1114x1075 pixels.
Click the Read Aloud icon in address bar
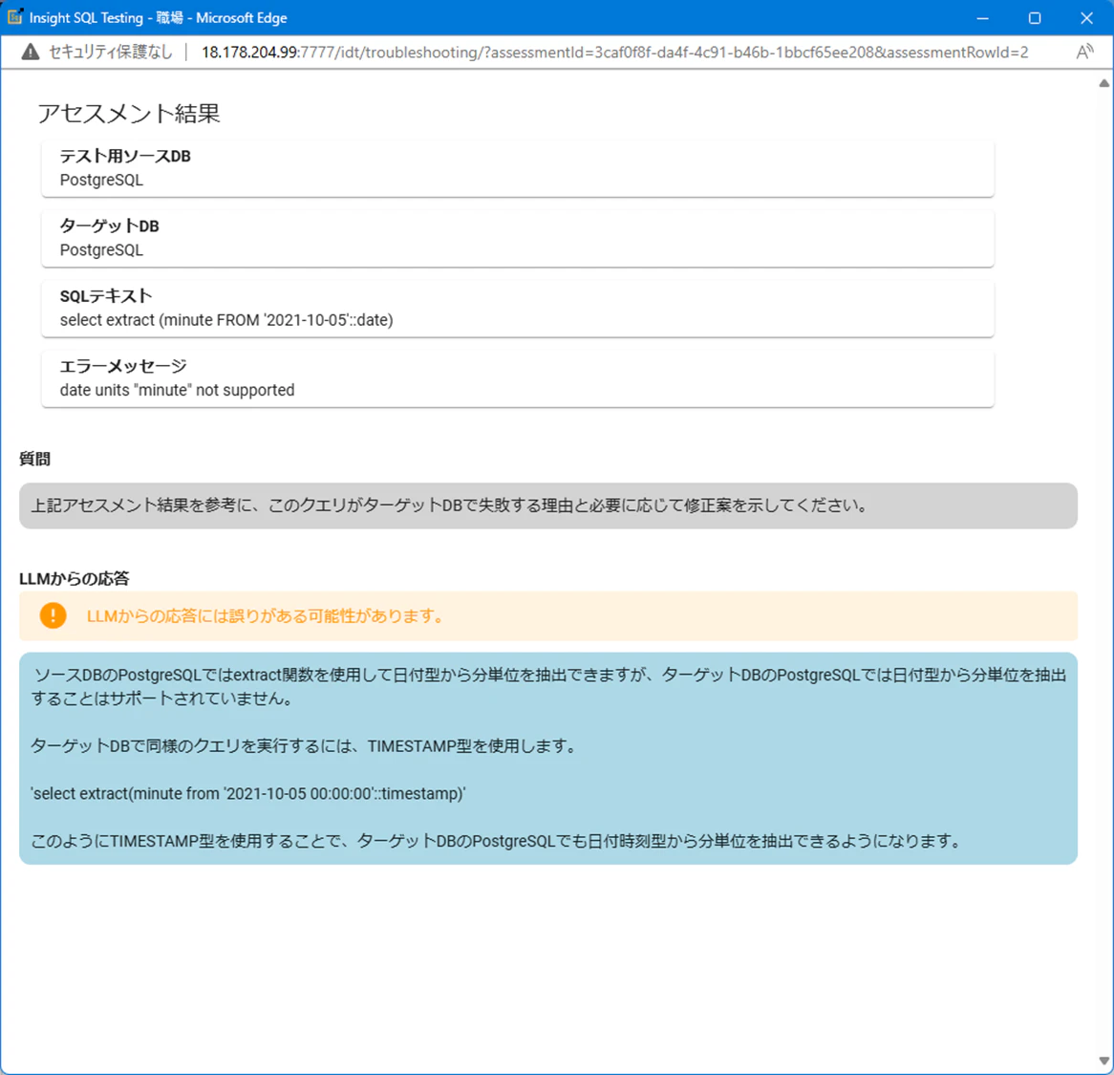click(1085, 52)
